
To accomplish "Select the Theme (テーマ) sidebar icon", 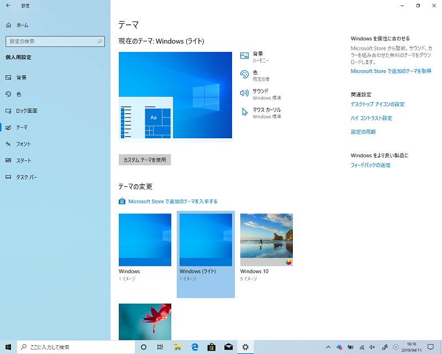I will (x=8, y=127).
